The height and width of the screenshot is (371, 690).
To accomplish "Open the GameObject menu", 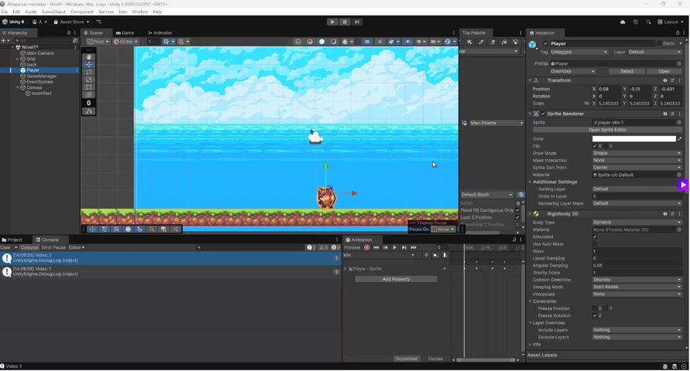I will click(53, 12).
